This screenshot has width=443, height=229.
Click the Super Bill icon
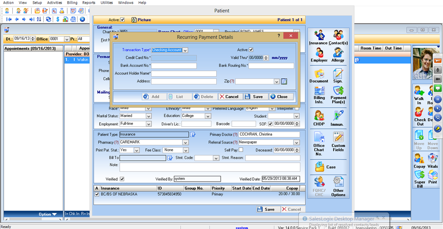420,179
